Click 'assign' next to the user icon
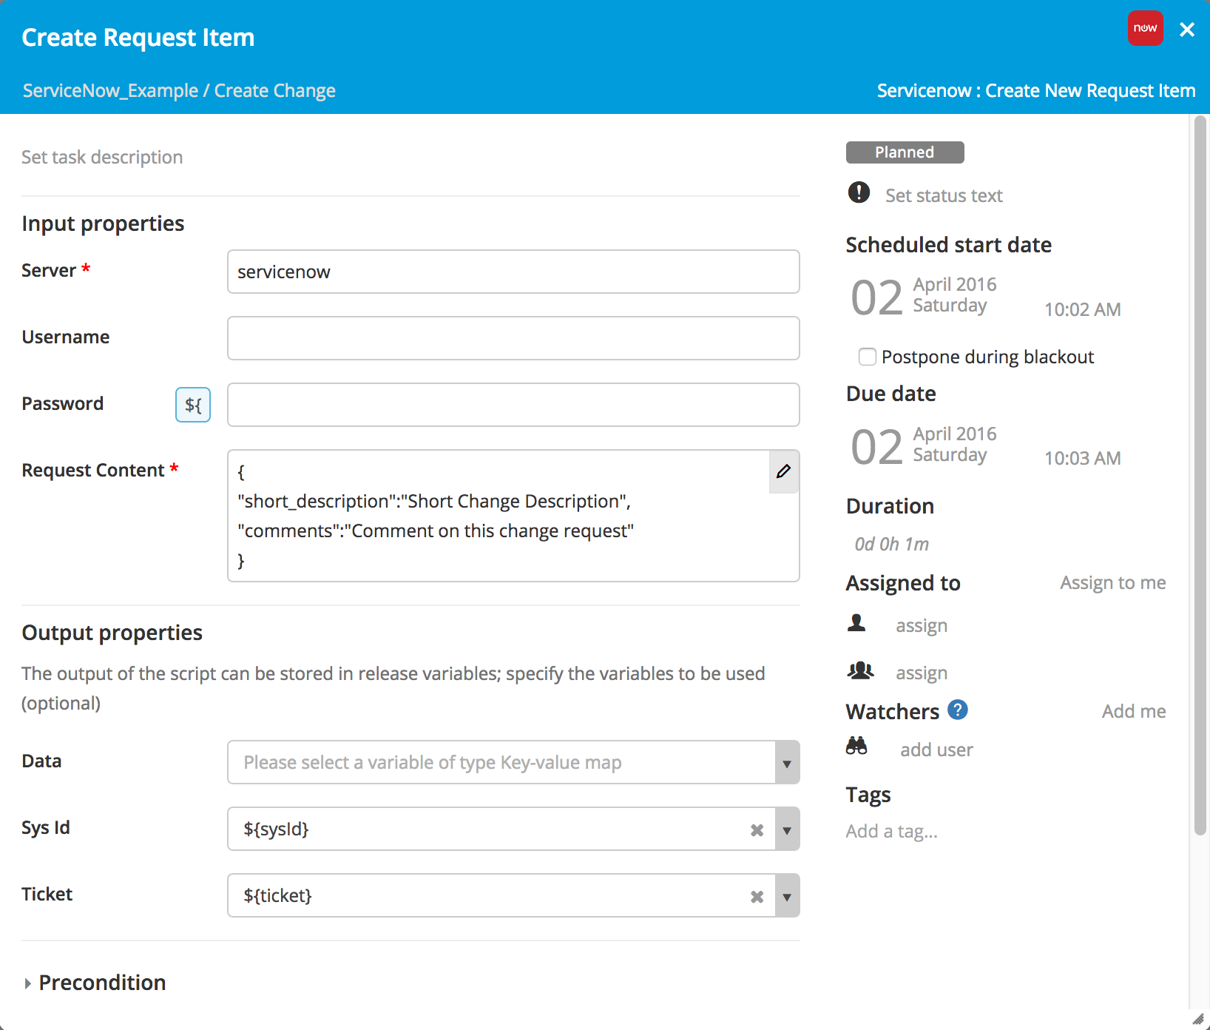 coord(922,625)
